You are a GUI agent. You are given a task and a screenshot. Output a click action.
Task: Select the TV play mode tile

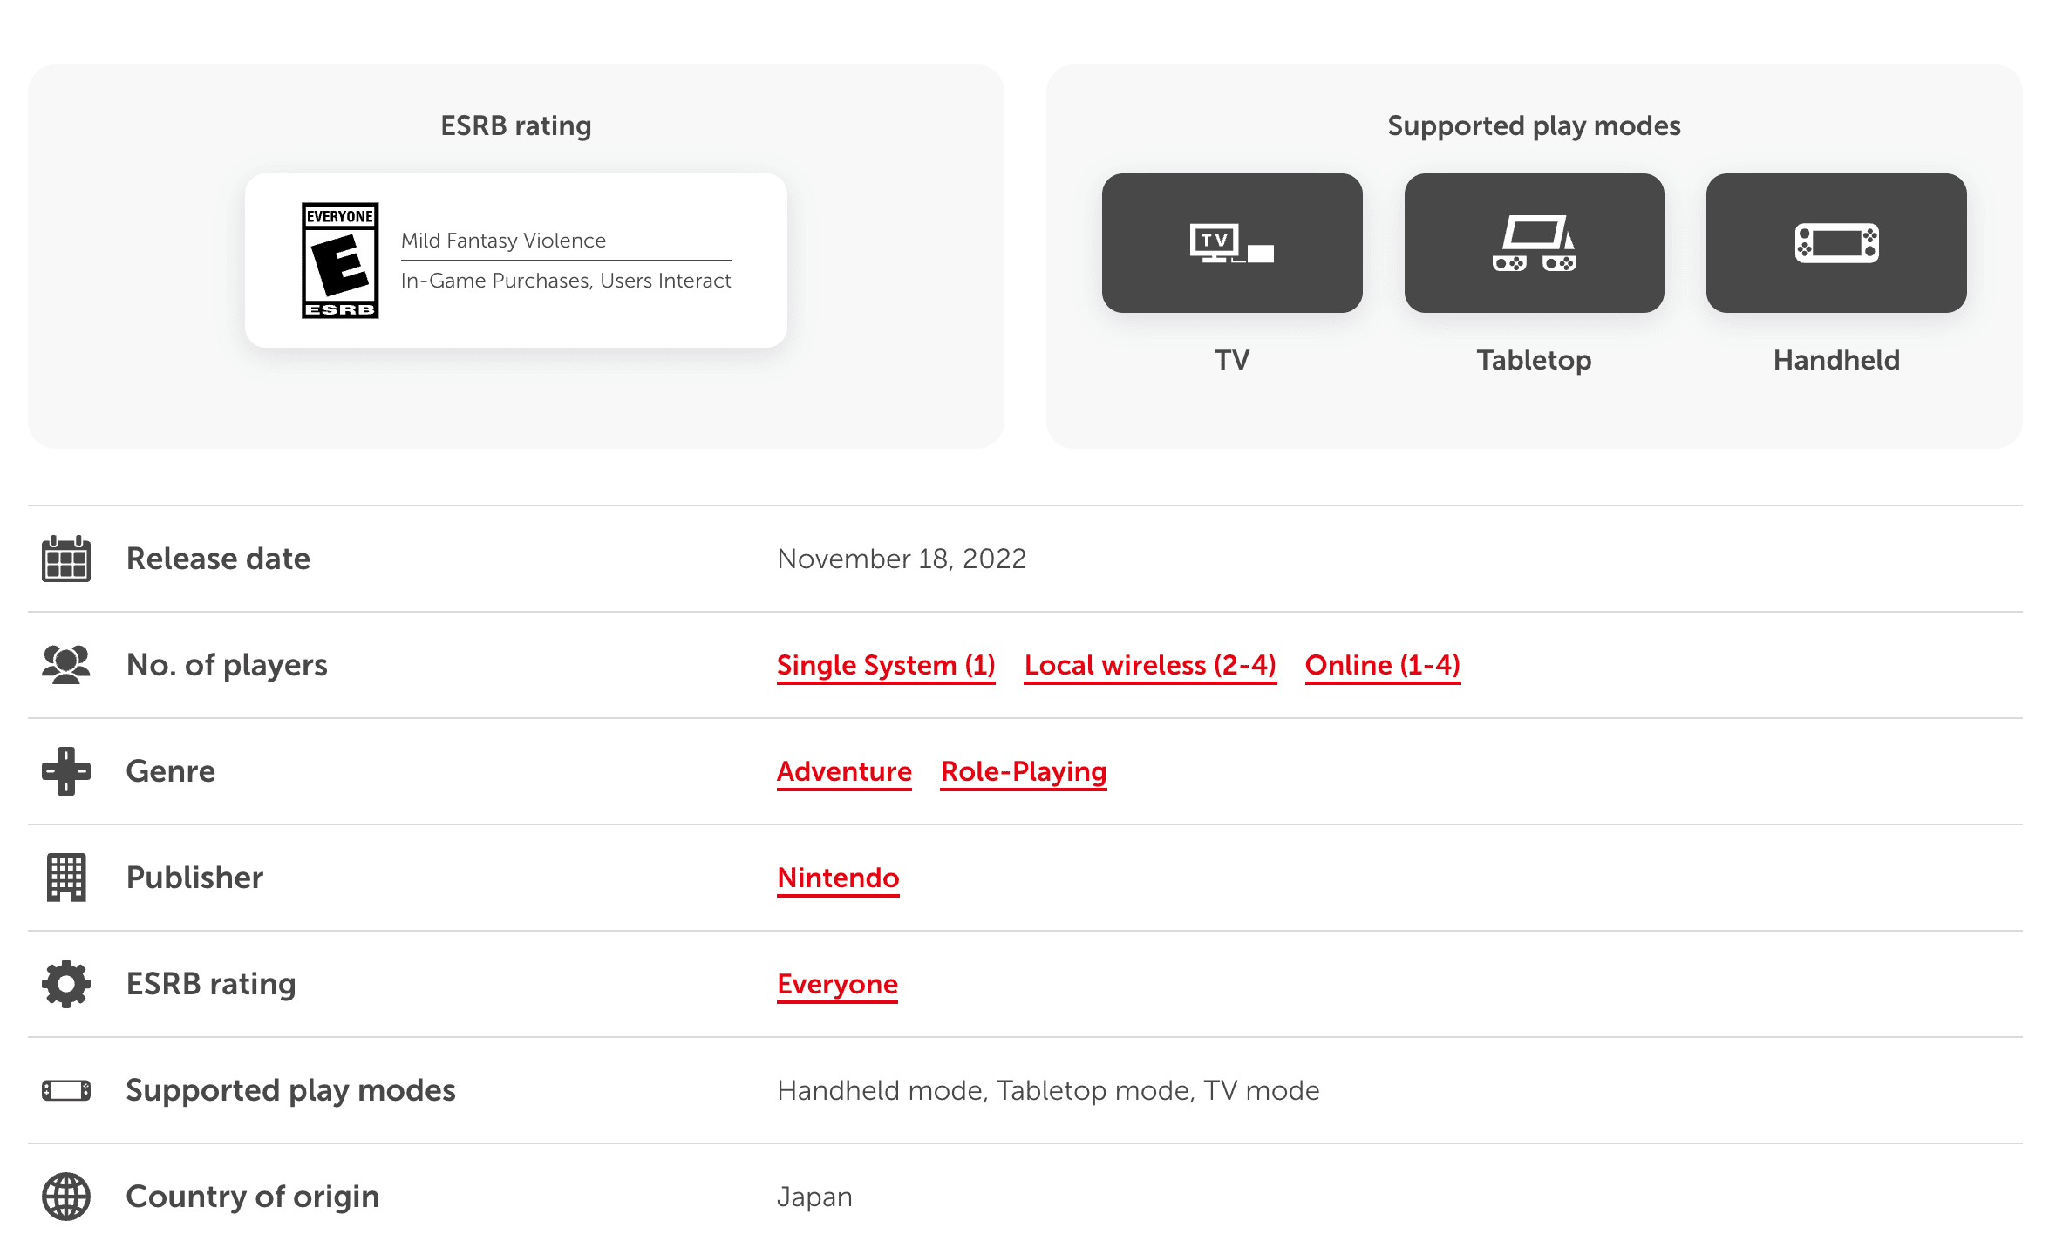tap(1231, 243)
